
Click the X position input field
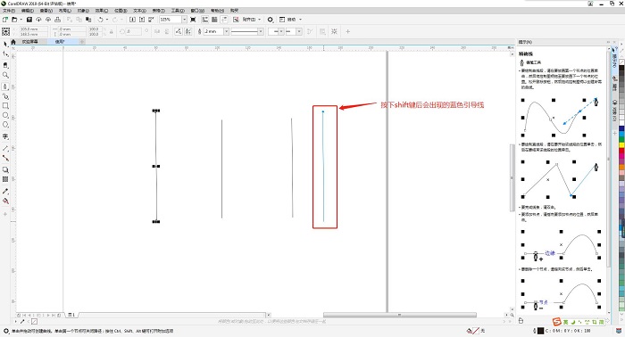(34, 29)
